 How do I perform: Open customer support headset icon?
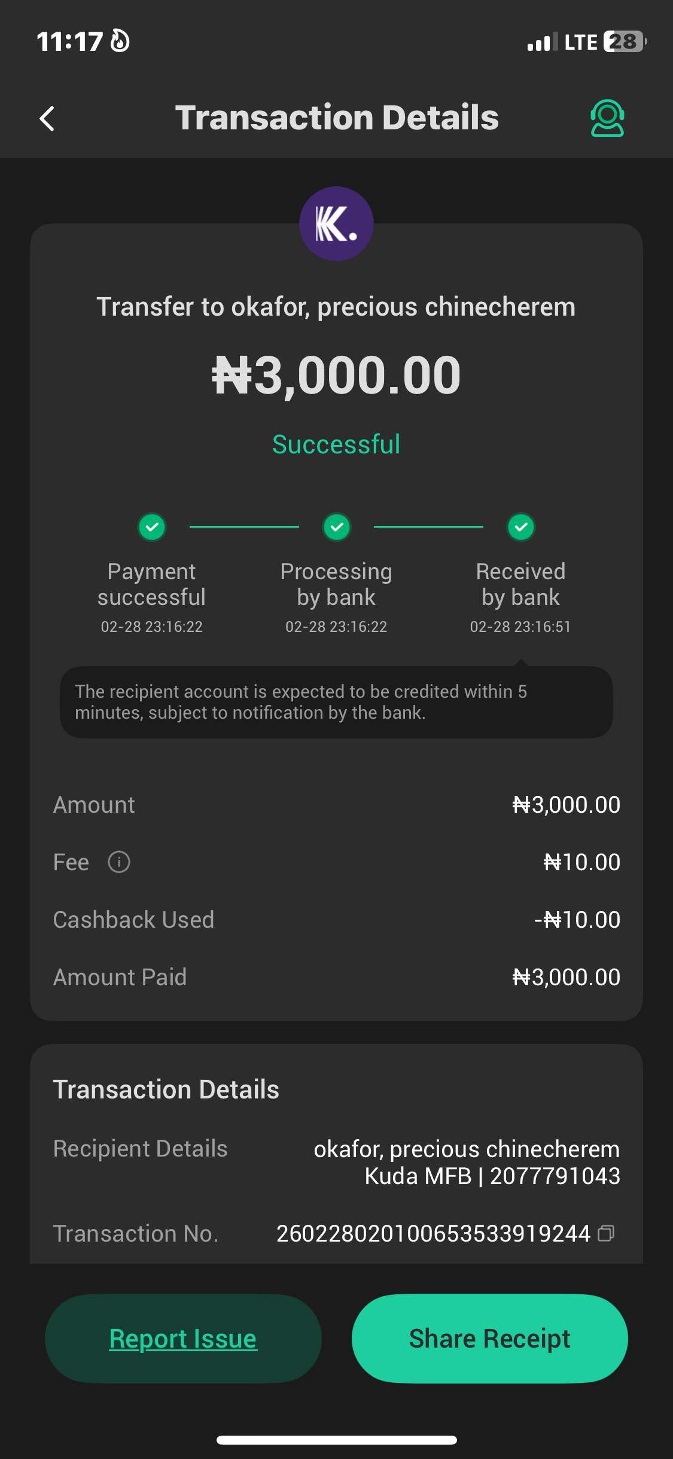point(607,118)
